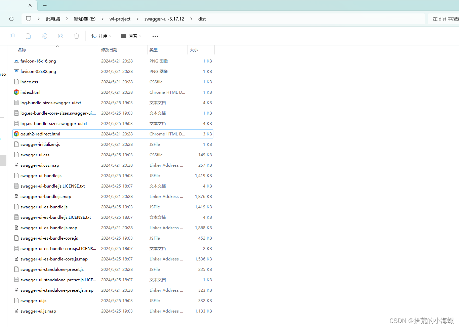This screenshot has width=459, height=327.
Task: Go to 此电脑 in breadcrumb
Action: (x=53, y=19)
